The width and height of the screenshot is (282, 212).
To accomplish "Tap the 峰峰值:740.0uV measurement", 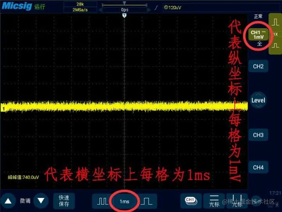I will 23,177.
